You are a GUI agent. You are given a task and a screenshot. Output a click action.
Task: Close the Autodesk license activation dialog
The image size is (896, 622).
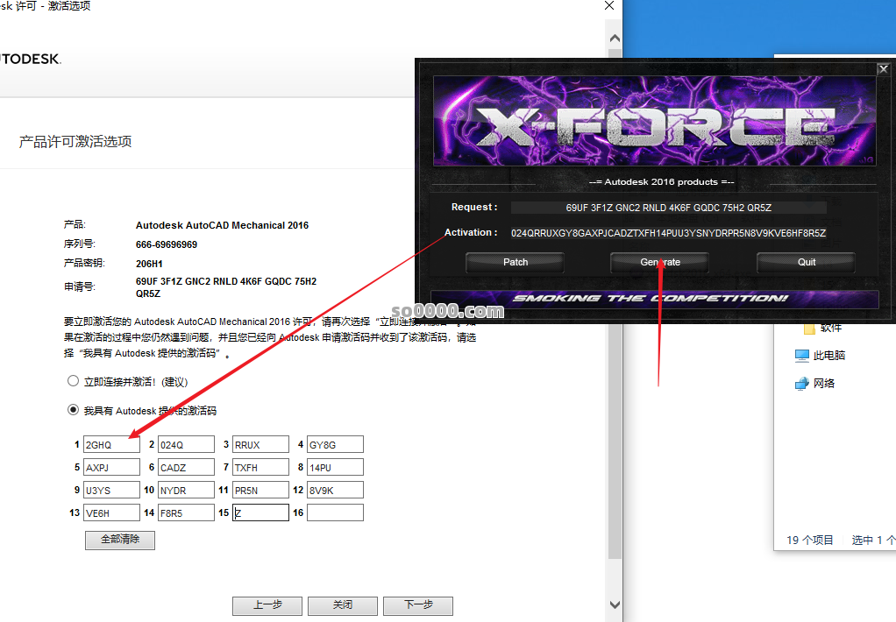click(609, 6)
